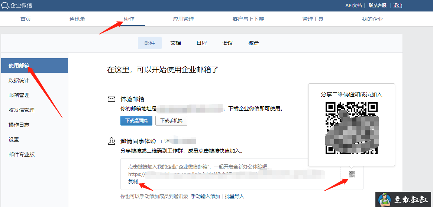433x207 pixels.
Task: Select the 微盘 sub-tab
Action: pyautogui.click(x=253, y=43)
